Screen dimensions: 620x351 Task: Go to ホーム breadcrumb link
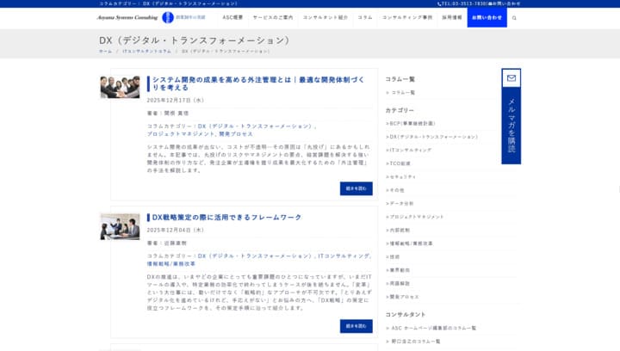(105, 52)
